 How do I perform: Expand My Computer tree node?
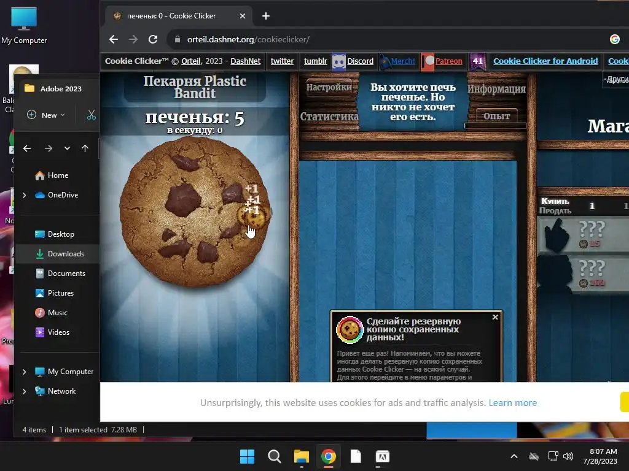pos(24,372)
